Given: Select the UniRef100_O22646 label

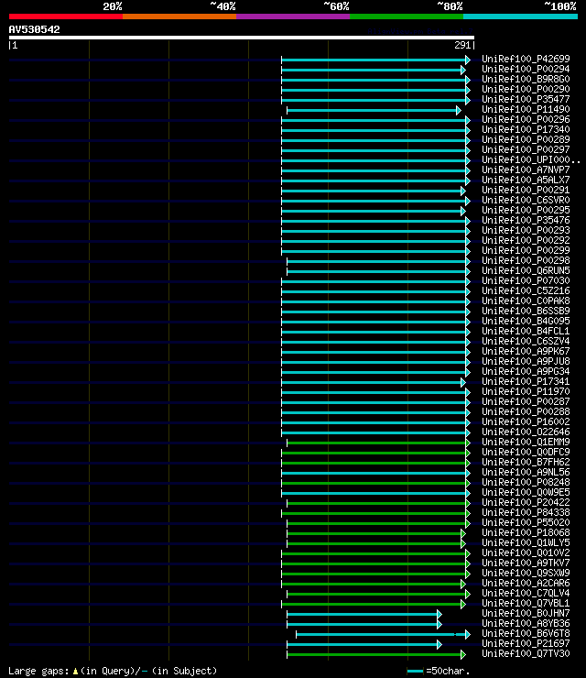Looking at the screenshot, I should pos(526,432).
